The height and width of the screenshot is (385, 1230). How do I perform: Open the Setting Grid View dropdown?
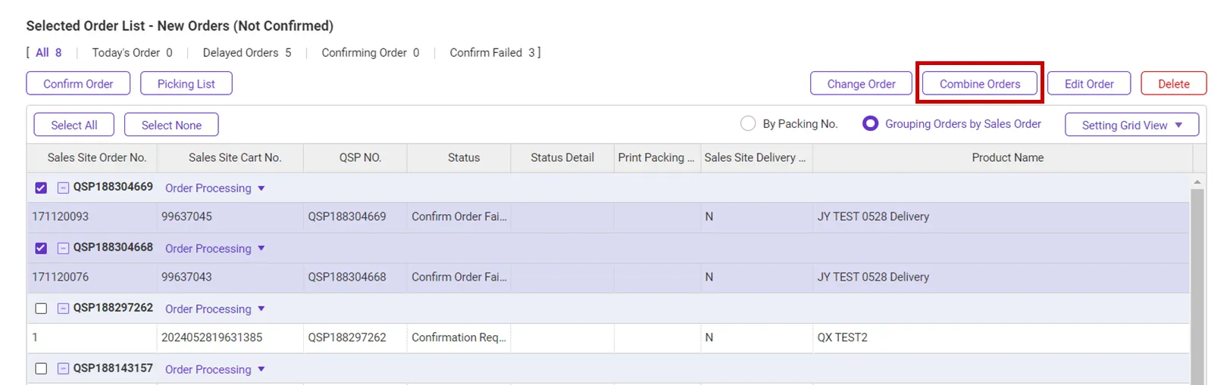pyautogui.click(x=1131, y=125)
